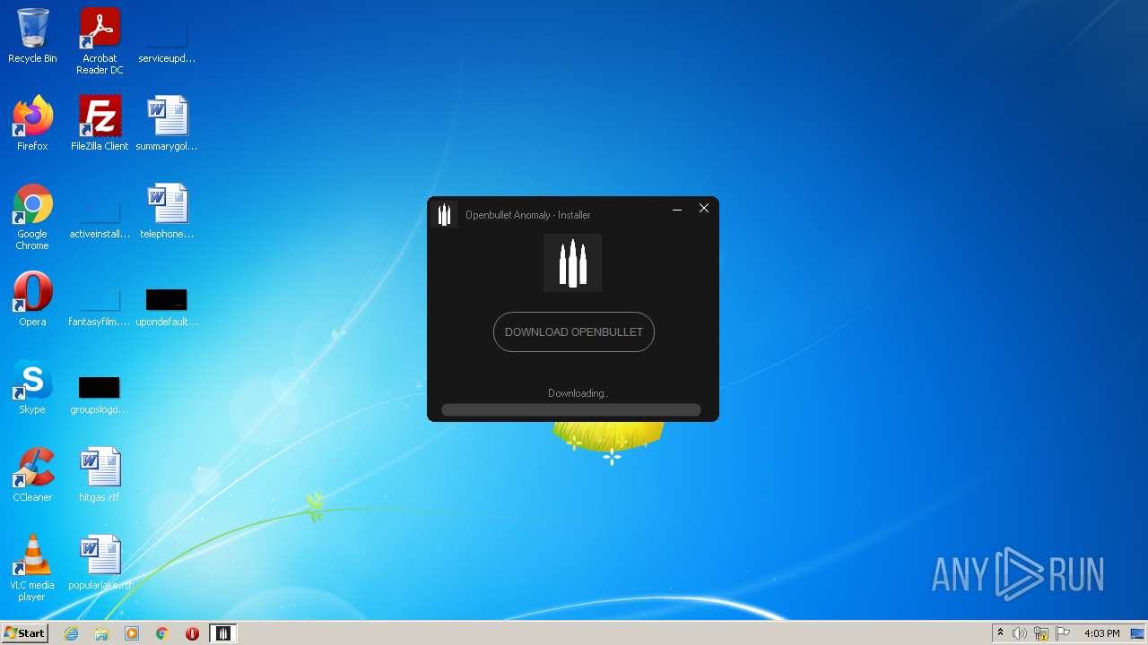The image size is (1148, 645).
Task: Open the Windows Start menu
Action: pos(24,633)
